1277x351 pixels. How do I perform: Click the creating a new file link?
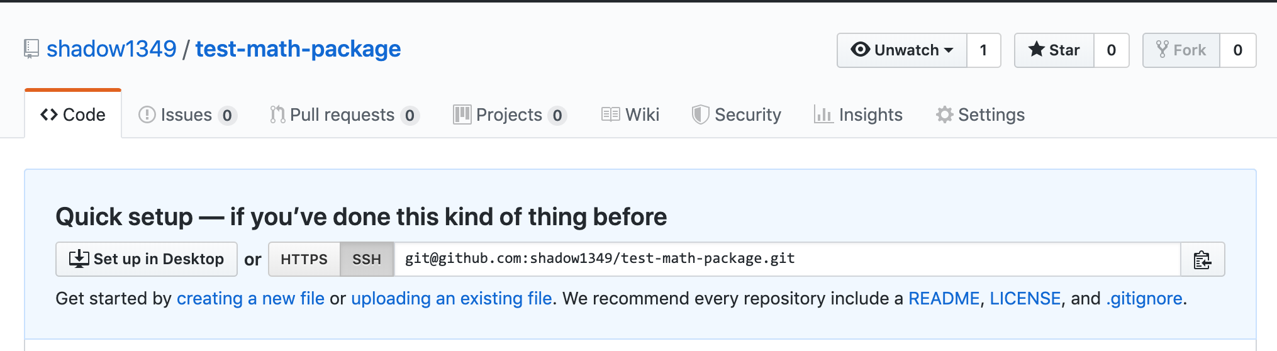coord(250,298)
